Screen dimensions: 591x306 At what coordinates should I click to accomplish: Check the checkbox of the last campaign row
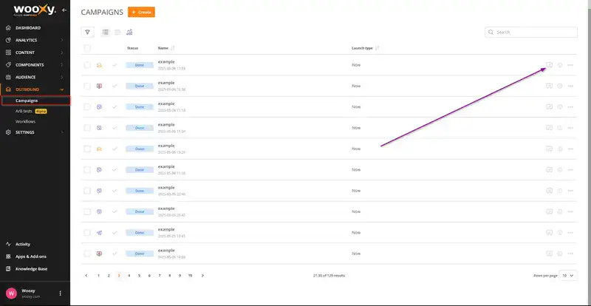point(87,254)
